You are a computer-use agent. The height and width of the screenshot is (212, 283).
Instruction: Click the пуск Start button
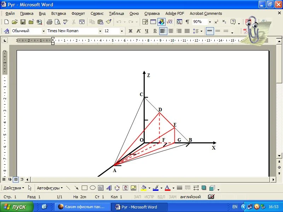coord(17,207)
